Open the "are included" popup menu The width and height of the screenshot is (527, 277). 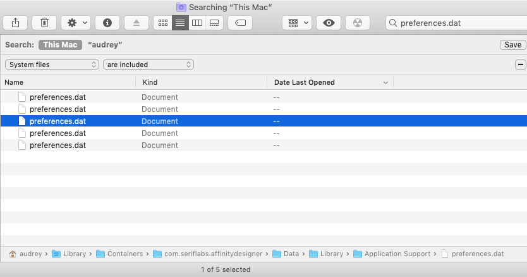(148, 65)
